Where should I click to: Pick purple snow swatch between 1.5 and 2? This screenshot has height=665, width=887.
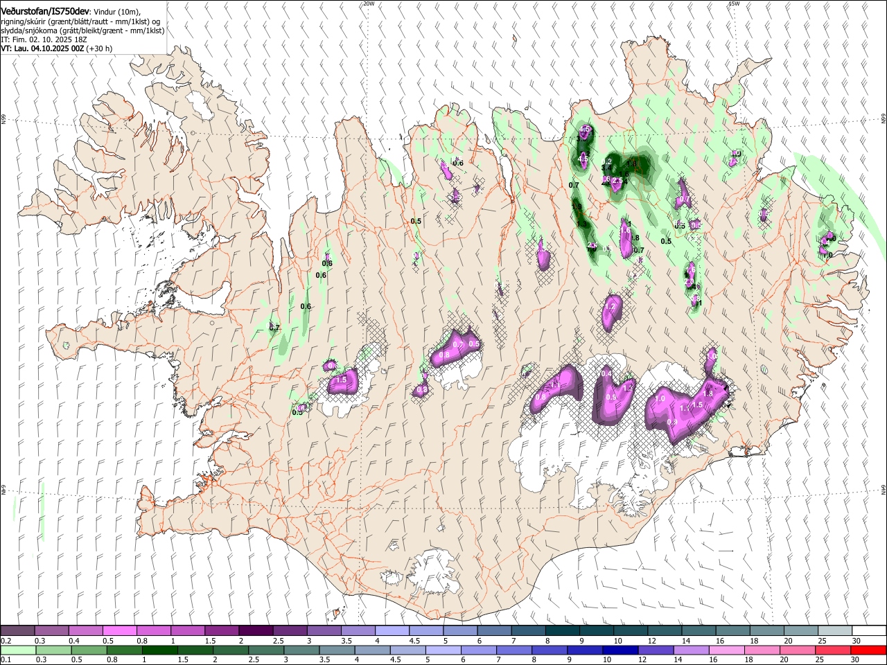click(222, 630)
